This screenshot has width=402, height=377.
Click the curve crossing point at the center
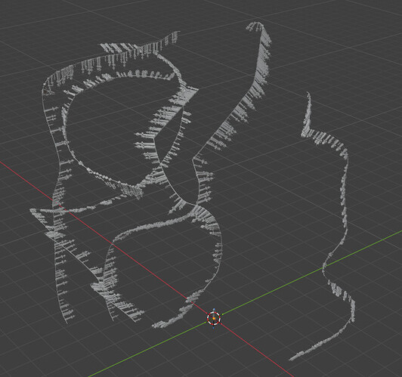pos(160,163)
